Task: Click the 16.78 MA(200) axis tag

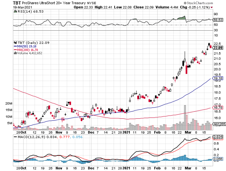Action: click(x=218, y=108)
